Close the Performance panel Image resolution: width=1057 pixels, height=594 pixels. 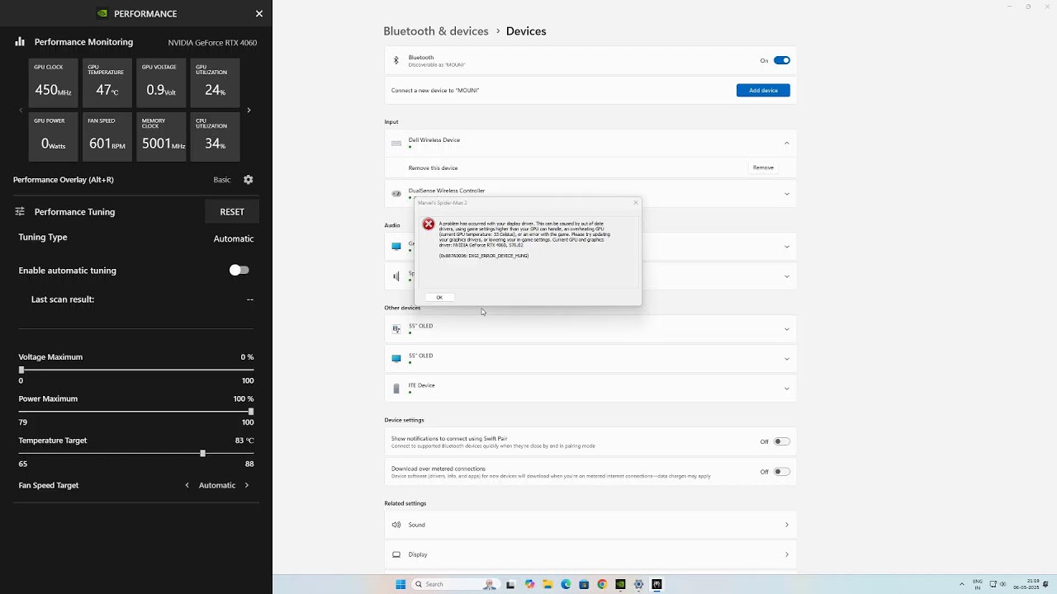259,13
